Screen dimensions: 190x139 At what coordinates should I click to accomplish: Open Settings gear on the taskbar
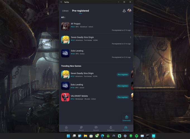tap(125, 136)
